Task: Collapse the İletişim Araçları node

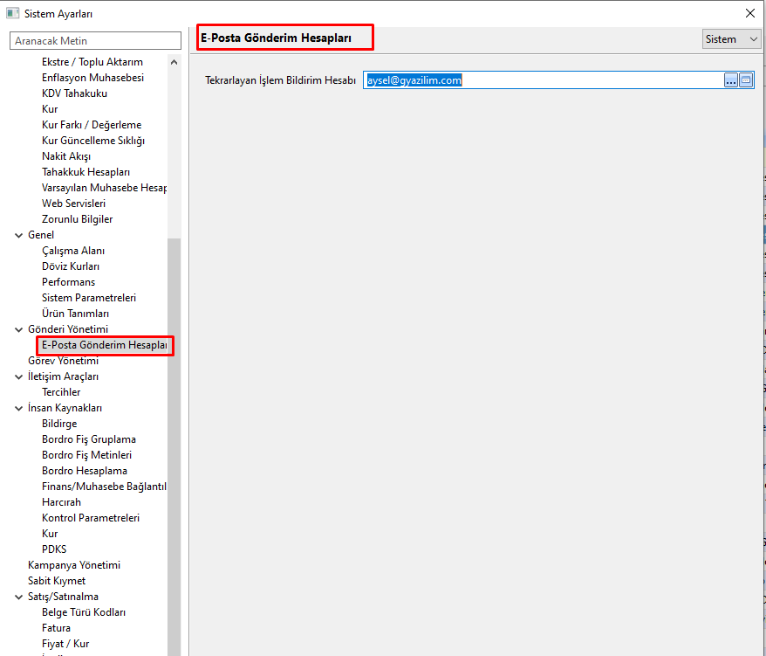Action: point(19,376)
